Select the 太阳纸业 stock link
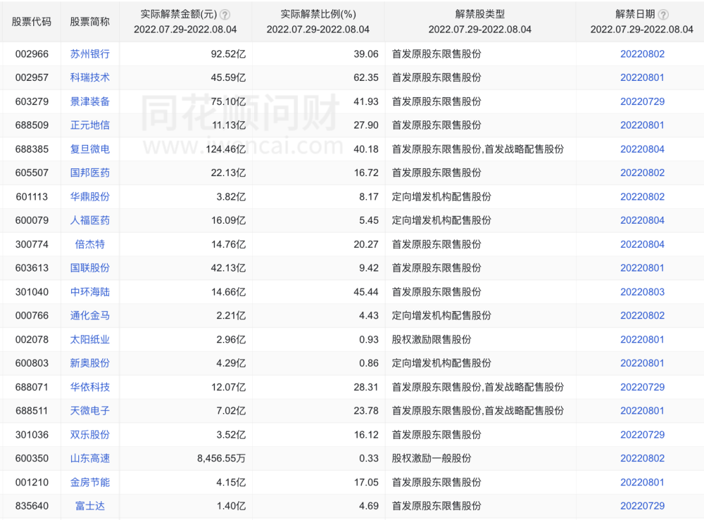Screen dimensions: 704x520 (x=90, y=340)
